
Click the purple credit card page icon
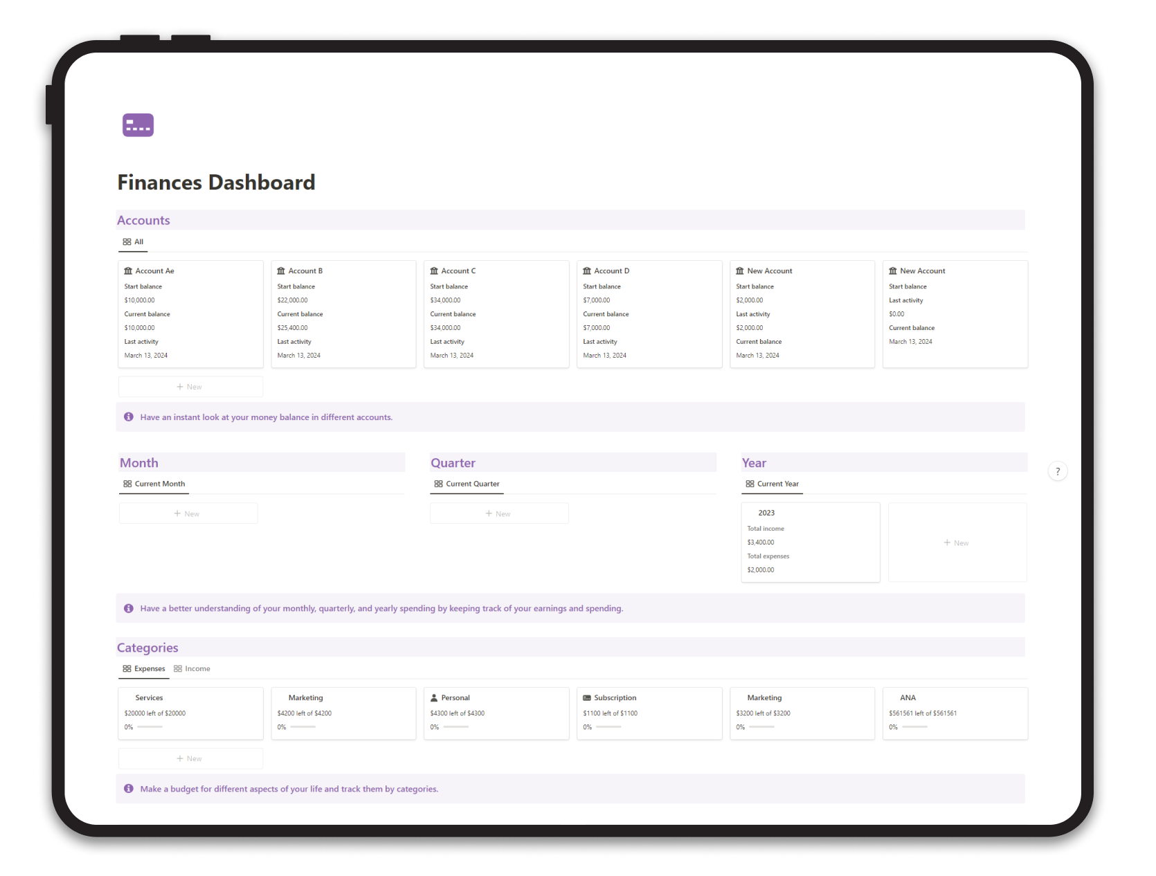pyautogui.click(x=138, y=125)
